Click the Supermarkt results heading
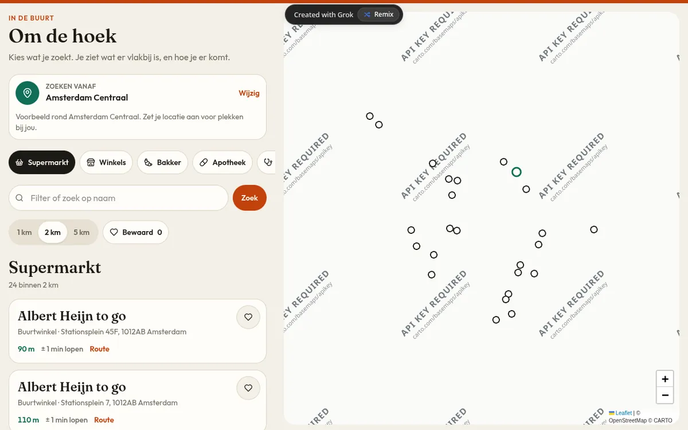Image resolution: width=688 pixels, height=430 pixels. 55,267
